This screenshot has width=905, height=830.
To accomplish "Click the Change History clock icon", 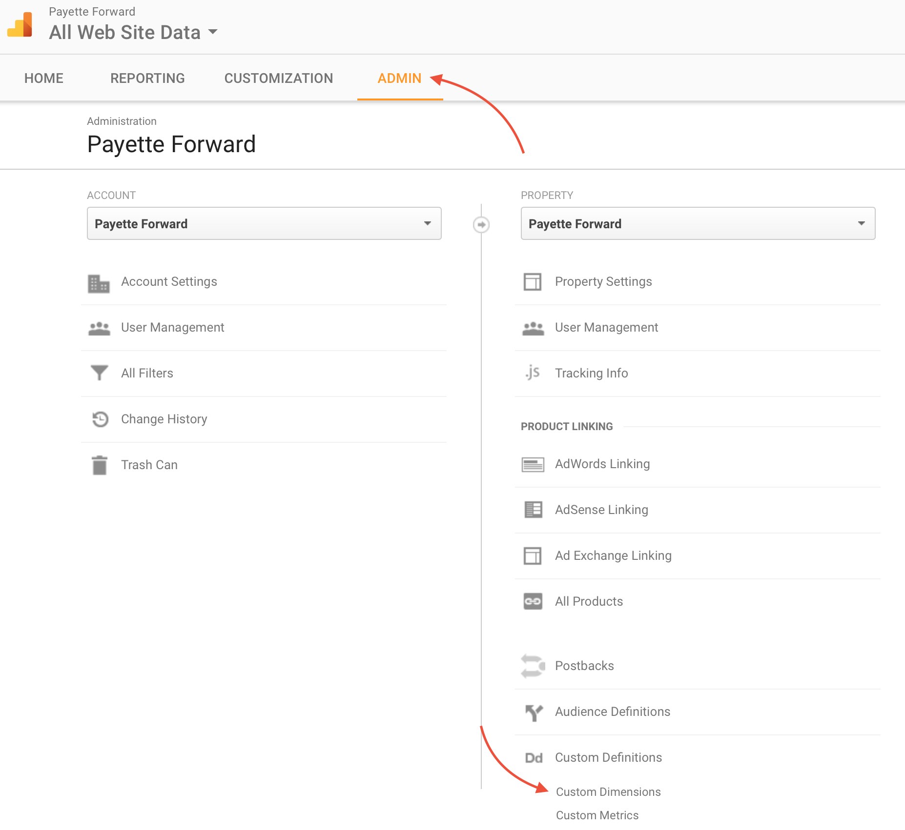I will [99, 418].
